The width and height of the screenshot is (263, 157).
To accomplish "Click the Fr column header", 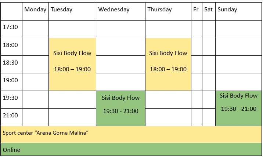I will point(196,10).
